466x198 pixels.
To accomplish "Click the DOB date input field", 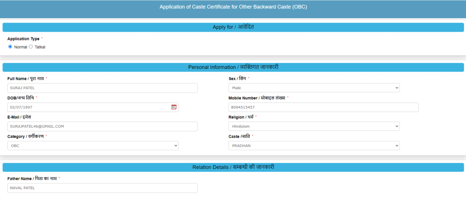I will [x=93, y=107].
